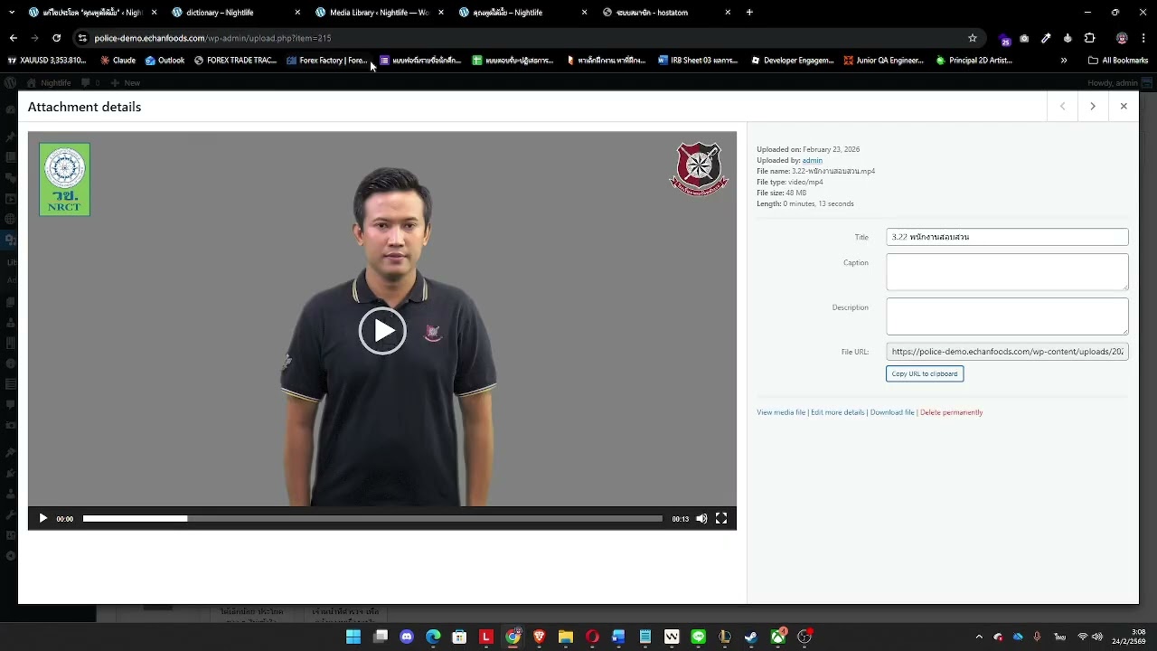Open the IRB Sheet 03 bookmark
This screenshot has width=1157, height=651.
pyautogui.click(x=698, y=61)
